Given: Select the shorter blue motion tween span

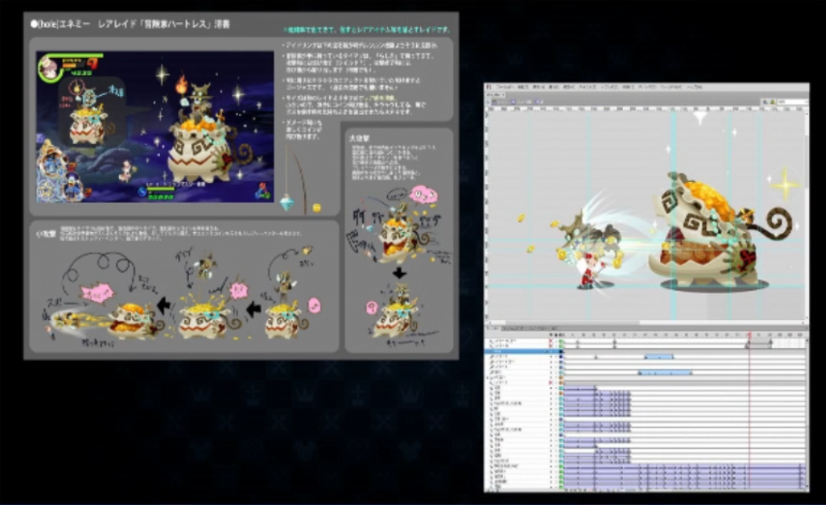Looking at the screenshot, I should 659,357.
